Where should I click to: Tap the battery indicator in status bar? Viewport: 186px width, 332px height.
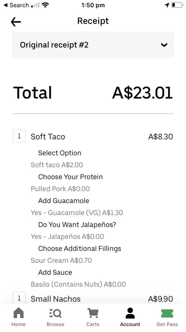177,5
